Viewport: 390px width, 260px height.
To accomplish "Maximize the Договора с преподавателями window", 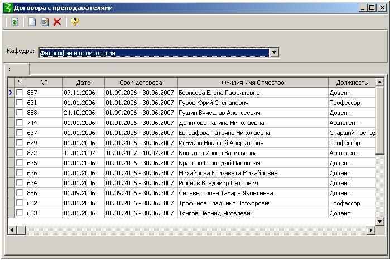I will [372, 8].
